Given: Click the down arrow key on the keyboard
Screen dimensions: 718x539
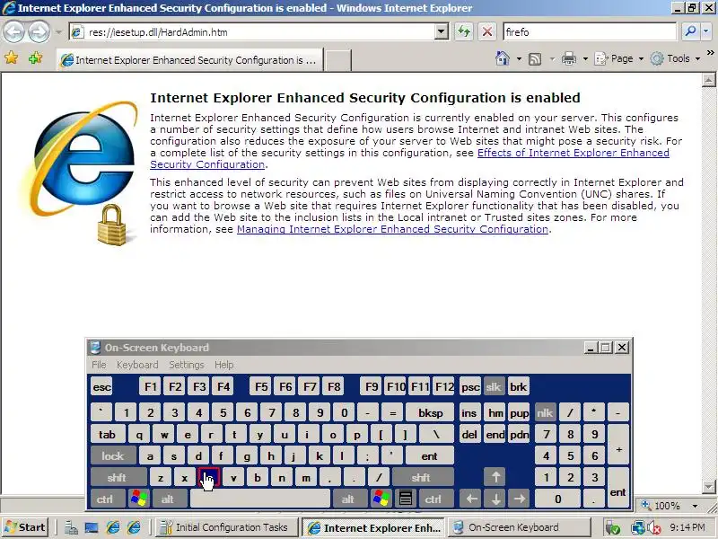Looking at the screenshot, I should pyautogui.click(x=495, y=499).
